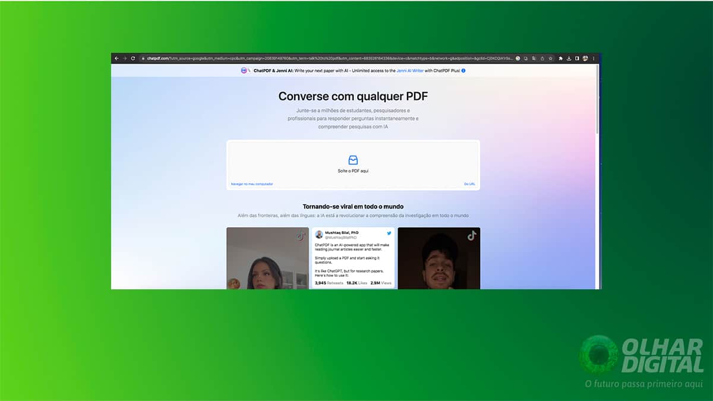713x401 pixels.
Task: Click Mushtaq Bilal's profile photo thumbnail
Action: click(319, 234)
